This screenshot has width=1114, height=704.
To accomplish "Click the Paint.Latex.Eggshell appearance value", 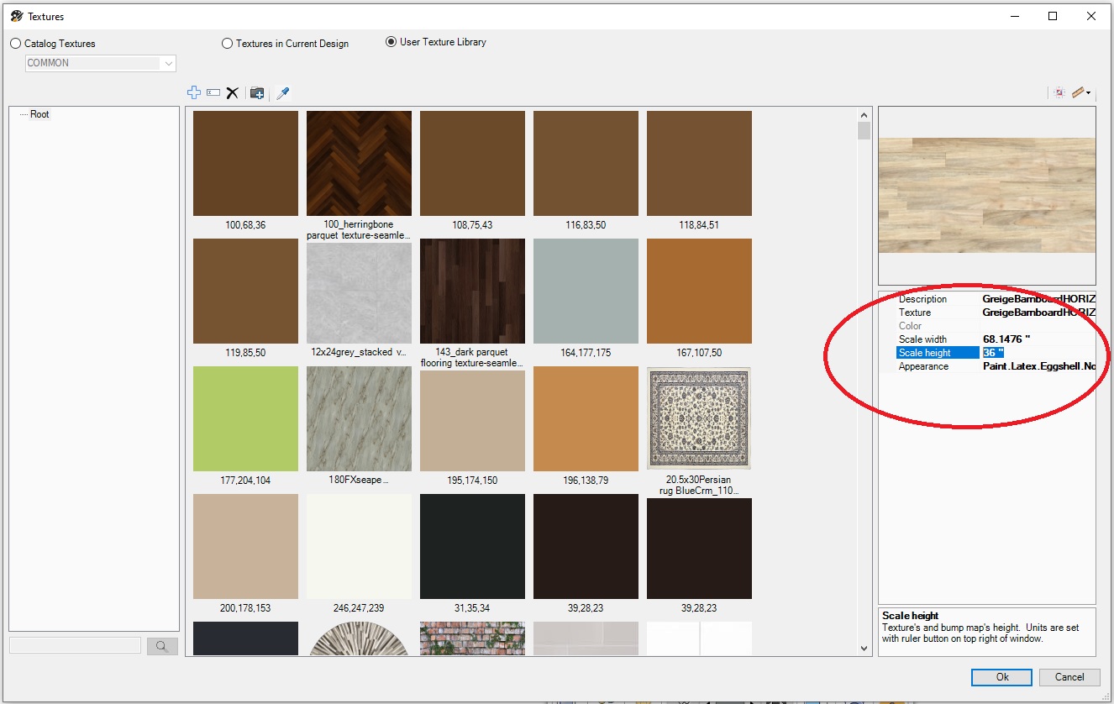I will [1038, 366].
